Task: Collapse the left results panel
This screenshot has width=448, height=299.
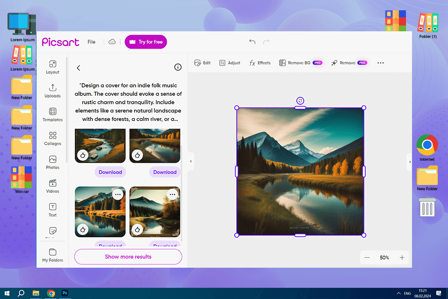Action: [191, 161]
